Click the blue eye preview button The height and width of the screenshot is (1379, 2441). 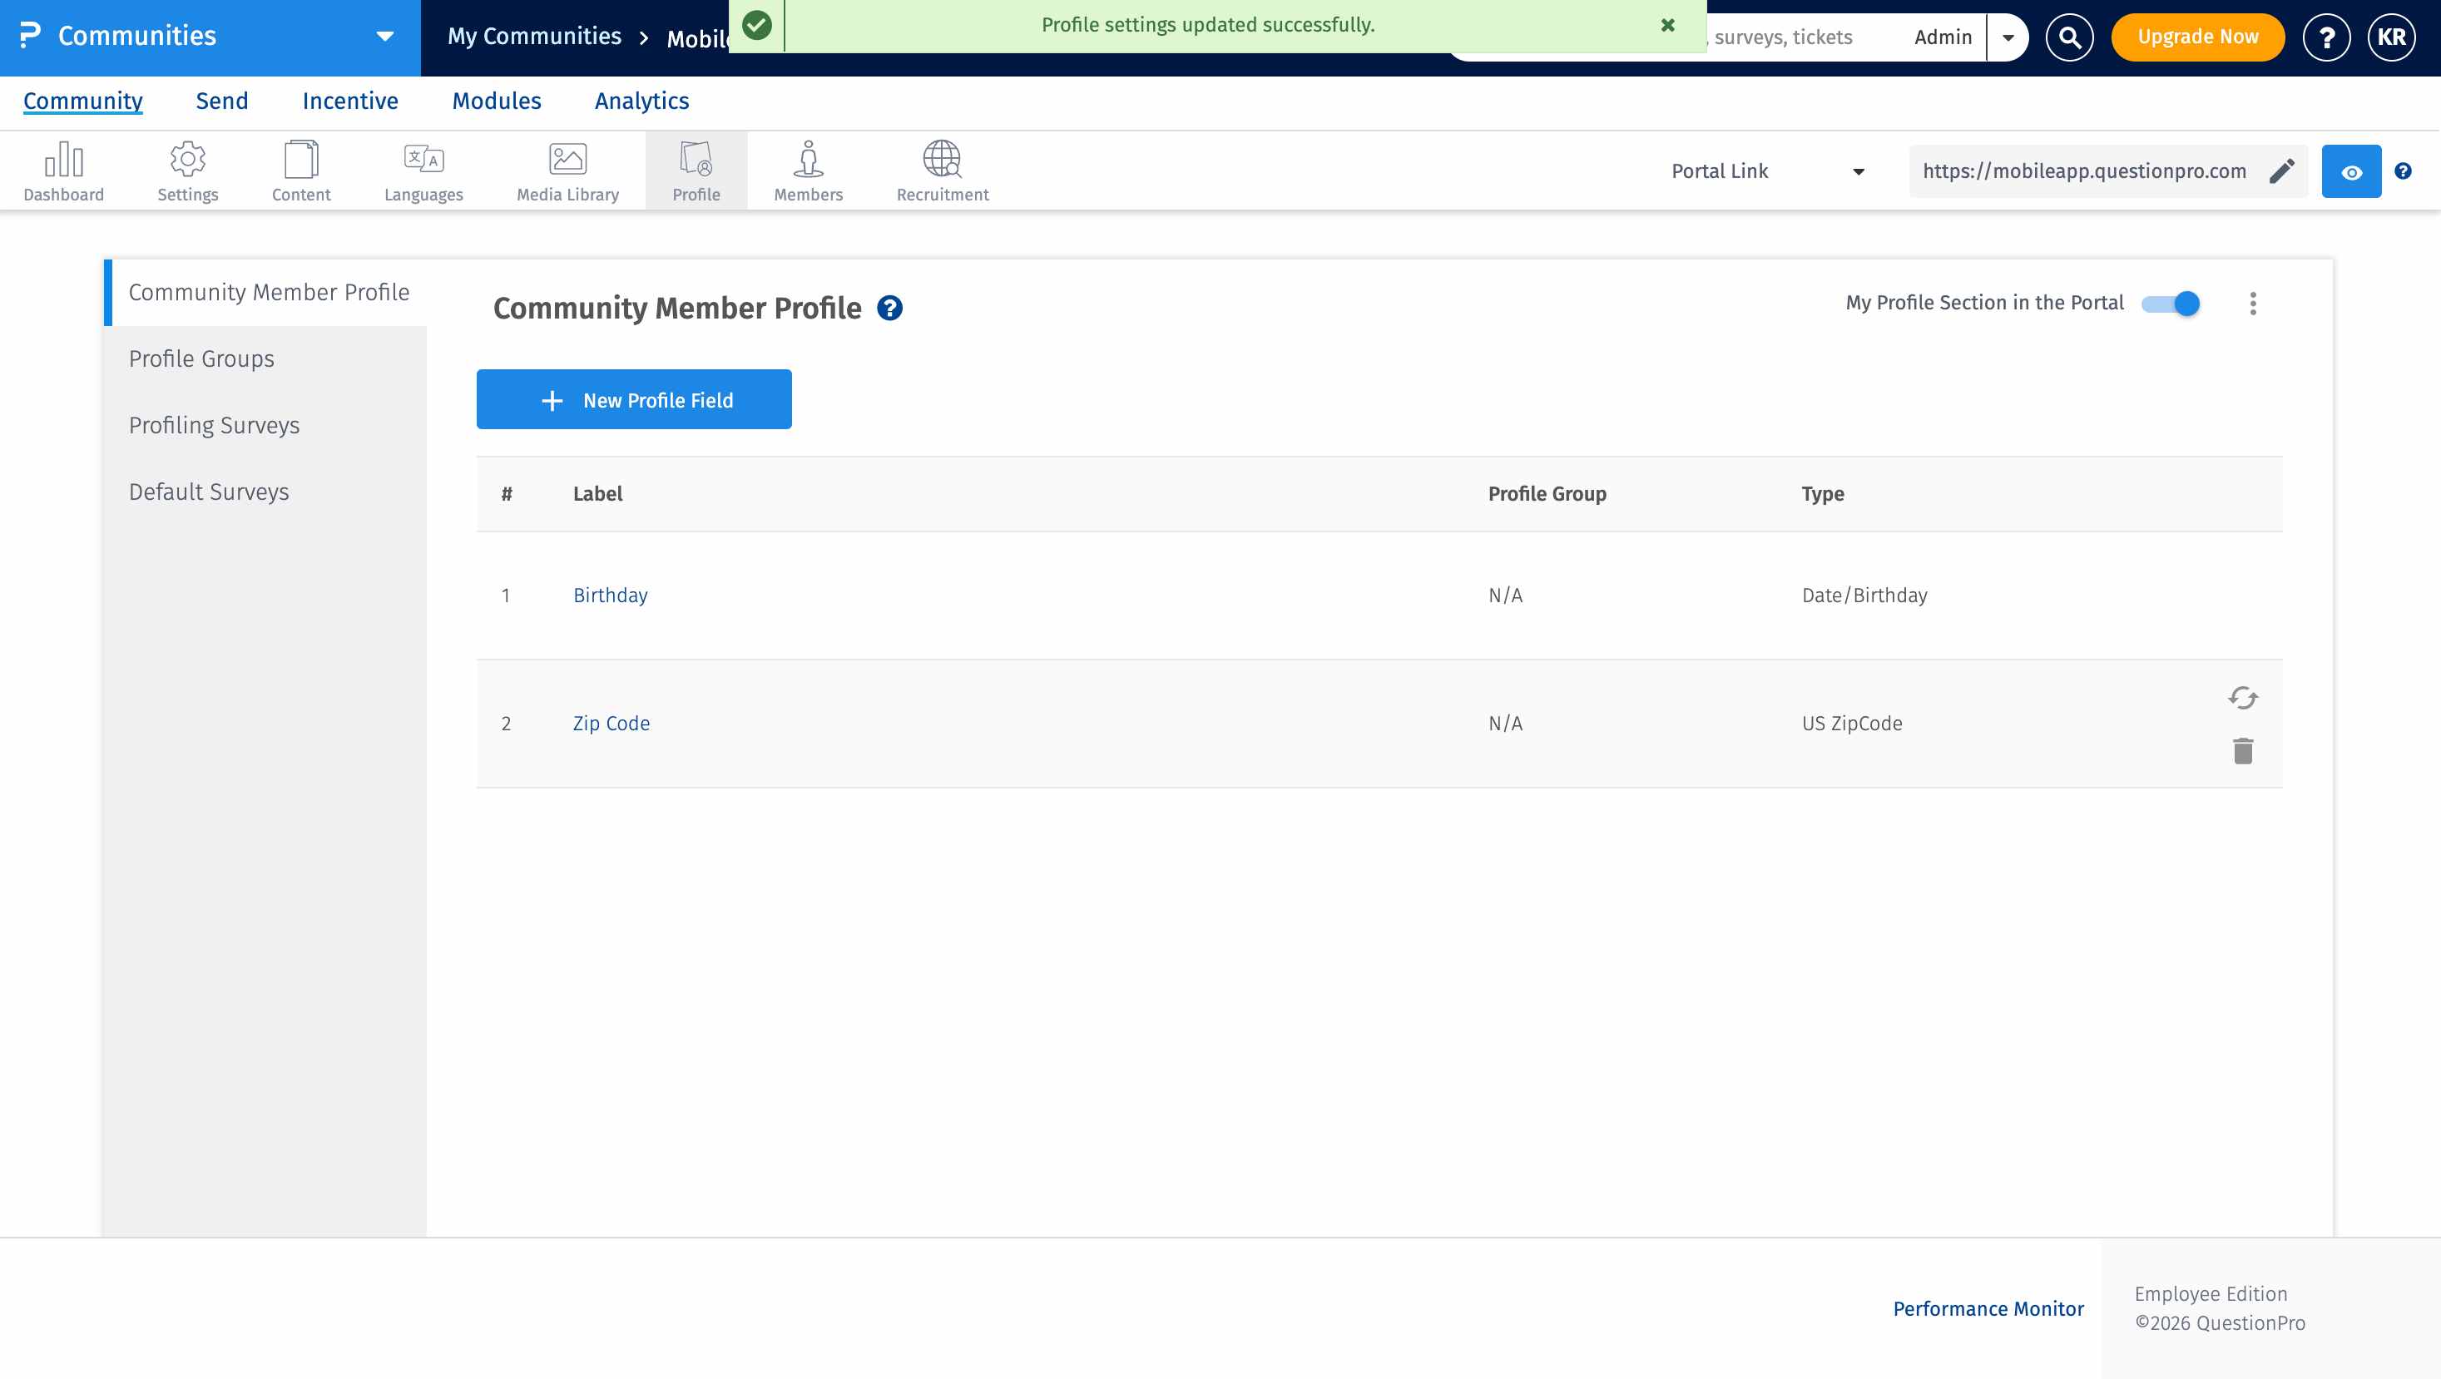point(2351,171)
